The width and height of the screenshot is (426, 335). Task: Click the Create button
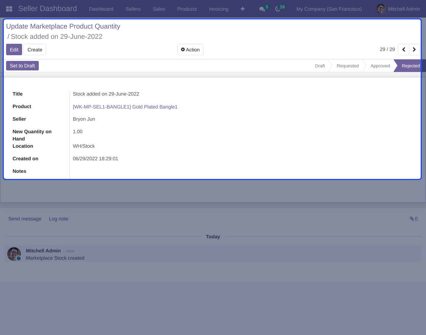coord(35,49)
